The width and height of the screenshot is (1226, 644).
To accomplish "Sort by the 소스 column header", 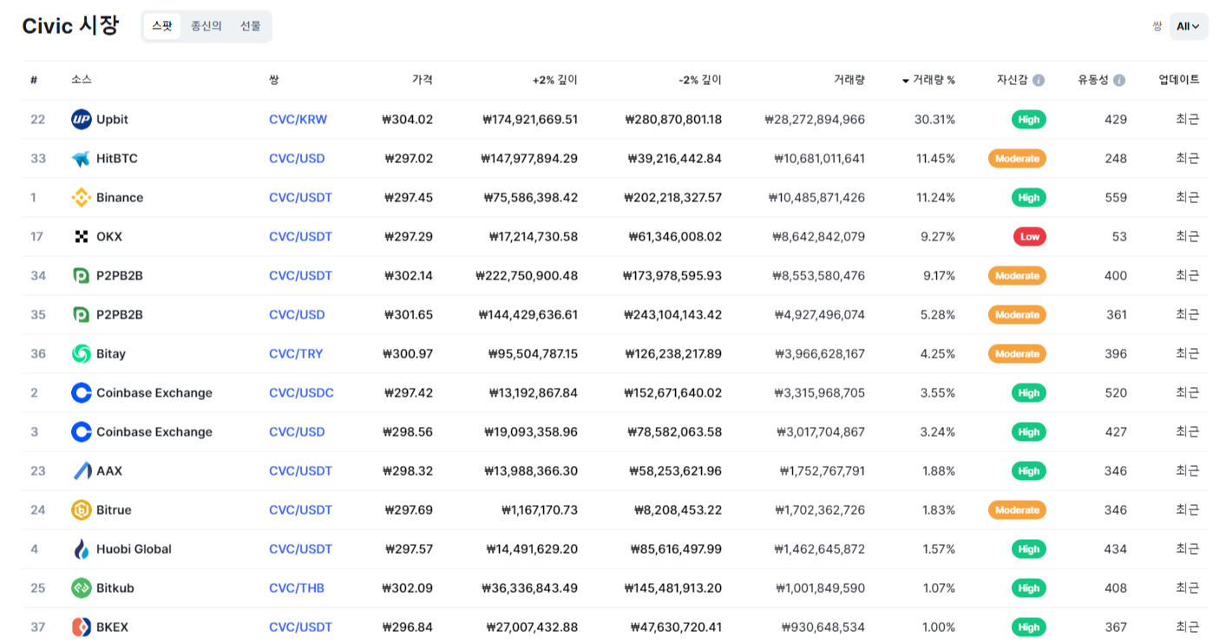I will [x=82, y=80].
